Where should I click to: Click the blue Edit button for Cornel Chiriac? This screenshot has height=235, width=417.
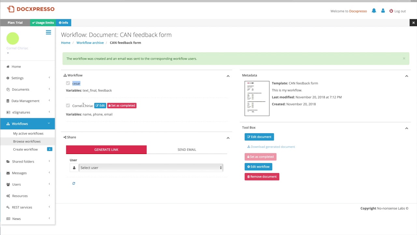(100, 105)
